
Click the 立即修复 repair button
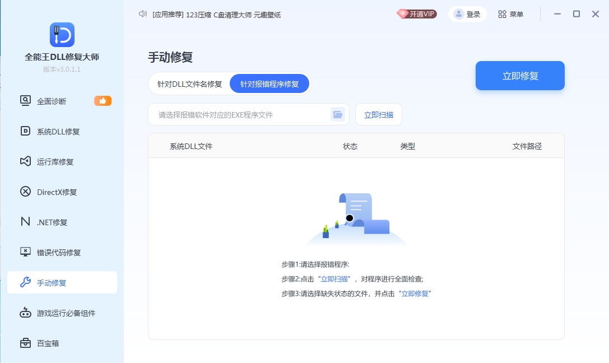pyautogui.click(x=520, y=76)
